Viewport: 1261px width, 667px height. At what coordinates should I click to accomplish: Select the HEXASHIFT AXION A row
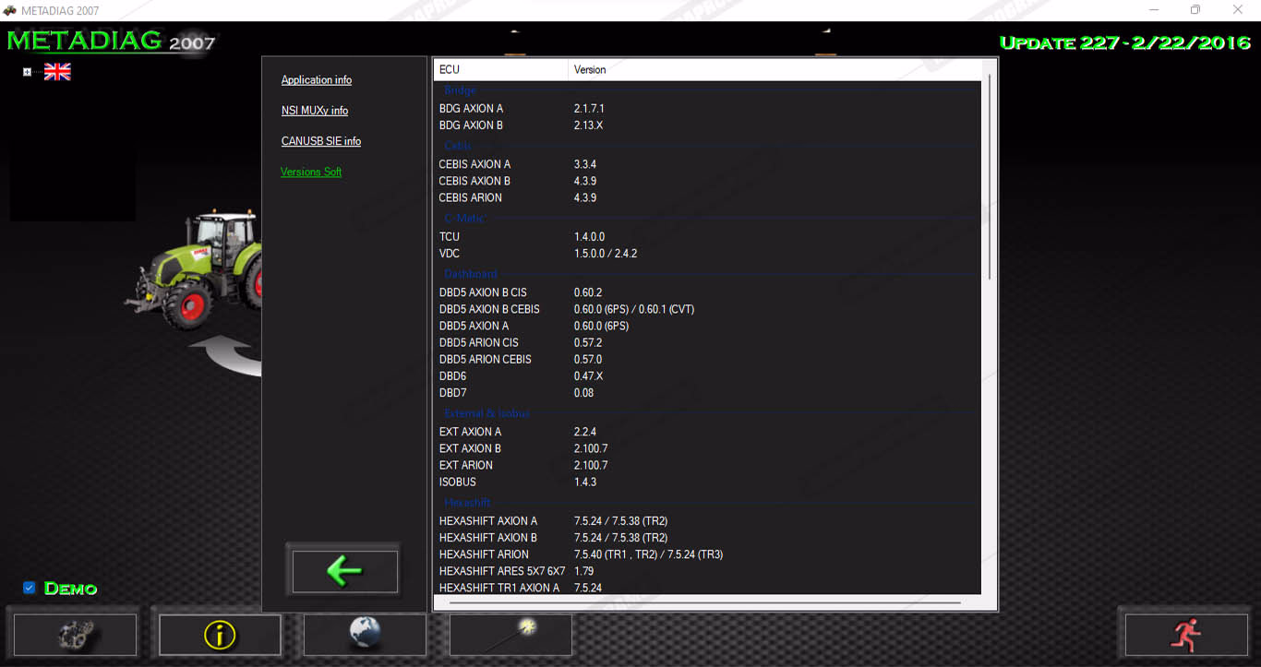pyautogui.click(x=707, y=520)
